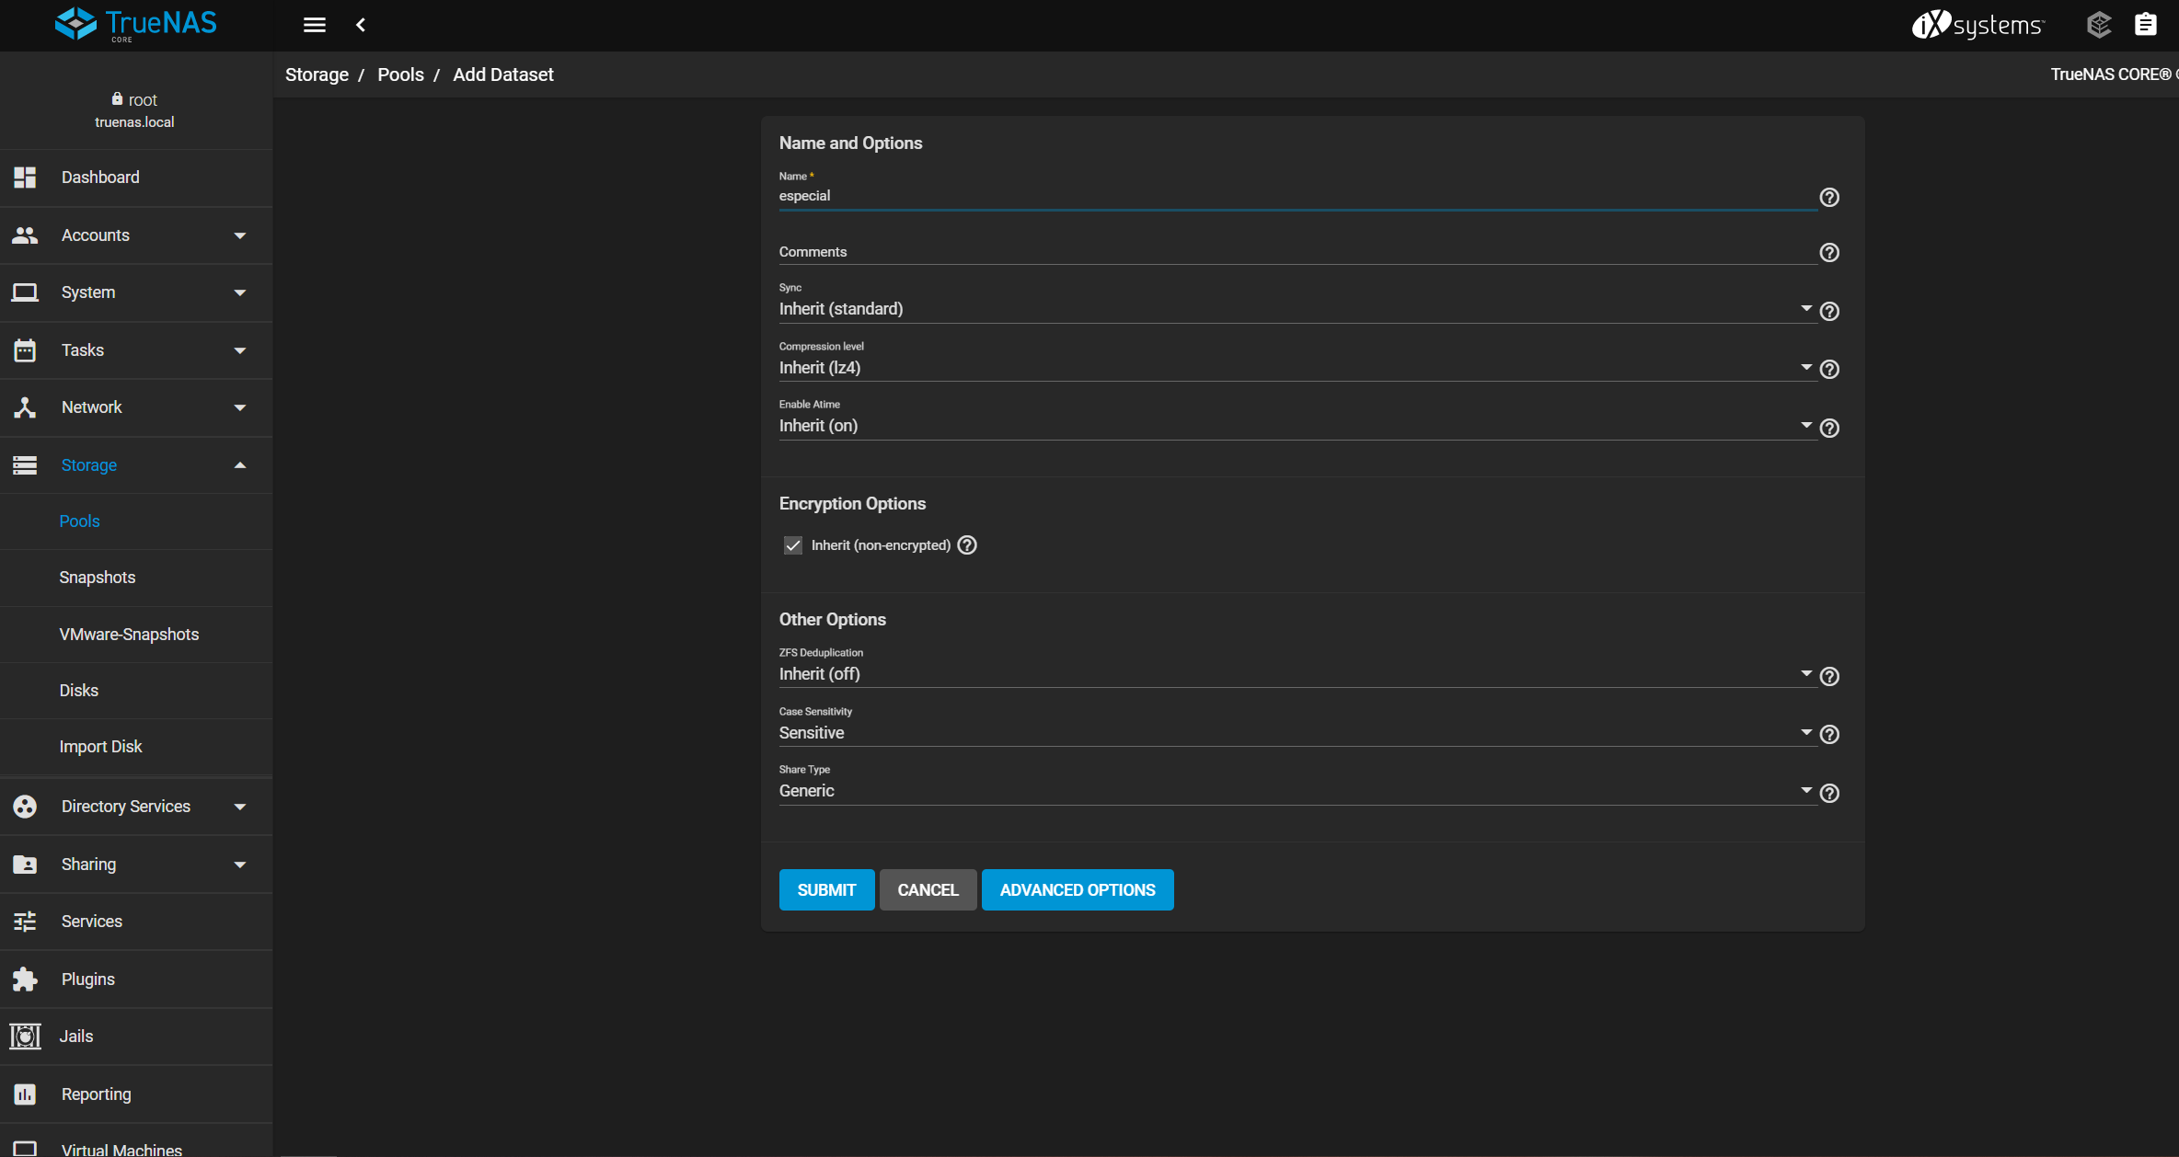2179x1157 pixels.
Task: Click the back chevron icon in top bar
Action: point(361,25)
